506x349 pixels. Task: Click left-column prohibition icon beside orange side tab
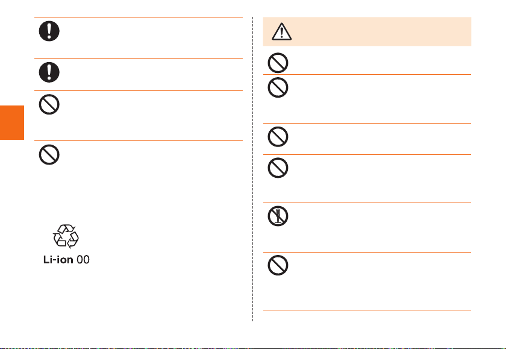pyautogui.click(x=49, y=104)
